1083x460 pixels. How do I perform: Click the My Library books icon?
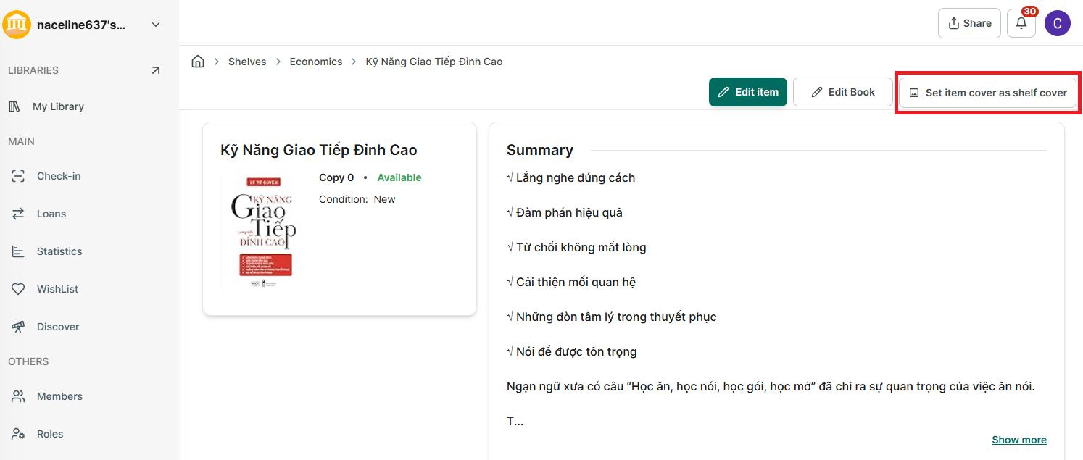(14, 106)
